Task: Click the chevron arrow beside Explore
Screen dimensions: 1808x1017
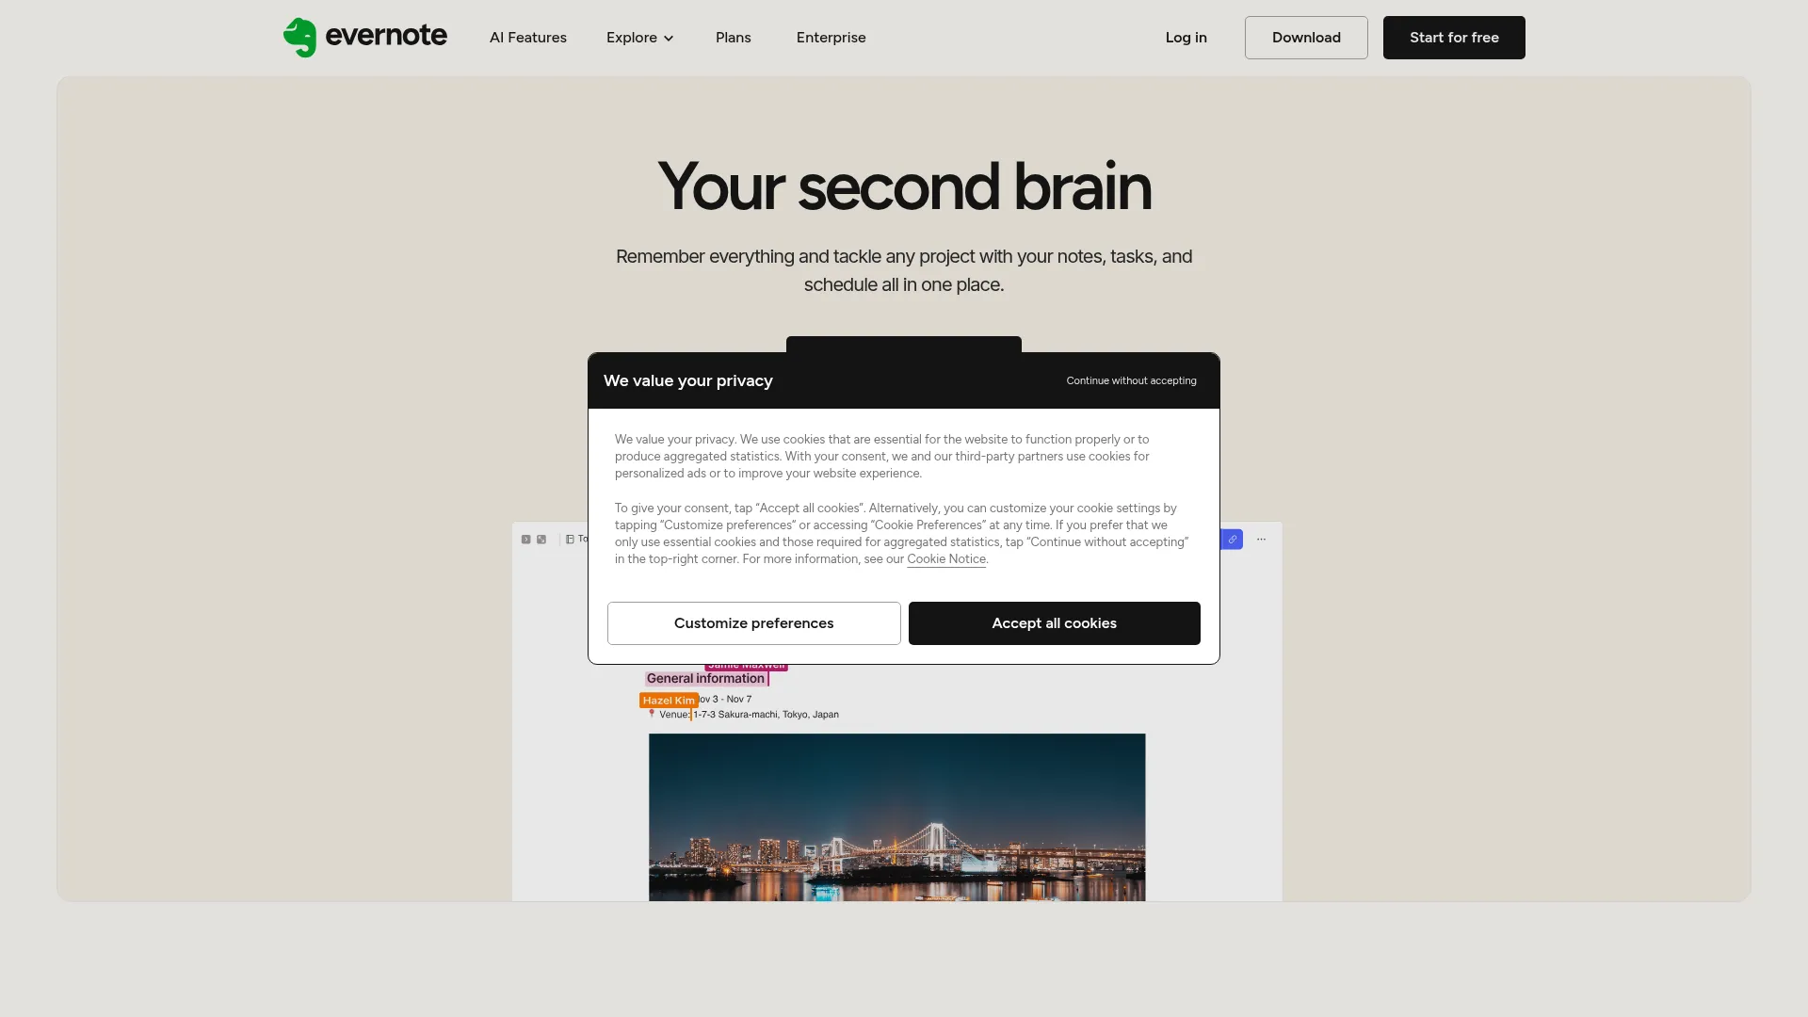Action: (x=669, y=39)
